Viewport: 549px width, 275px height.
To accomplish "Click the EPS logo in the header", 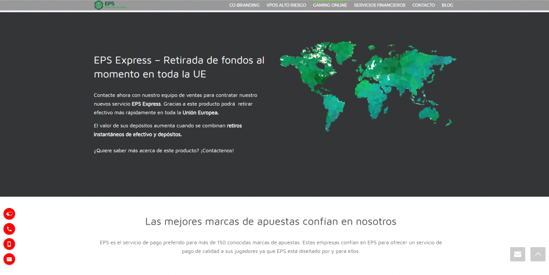I will point(111,5).
